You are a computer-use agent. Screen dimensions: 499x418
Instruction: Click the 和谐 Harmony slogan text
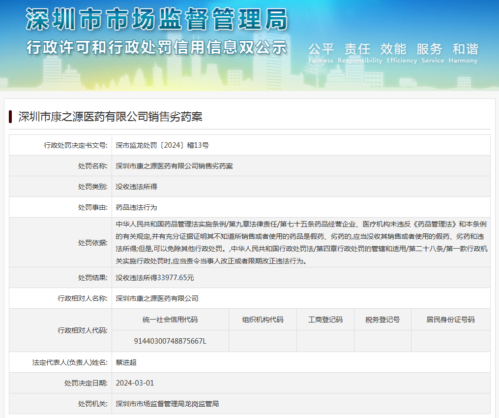pyautogui.click(x=463, y=53)
